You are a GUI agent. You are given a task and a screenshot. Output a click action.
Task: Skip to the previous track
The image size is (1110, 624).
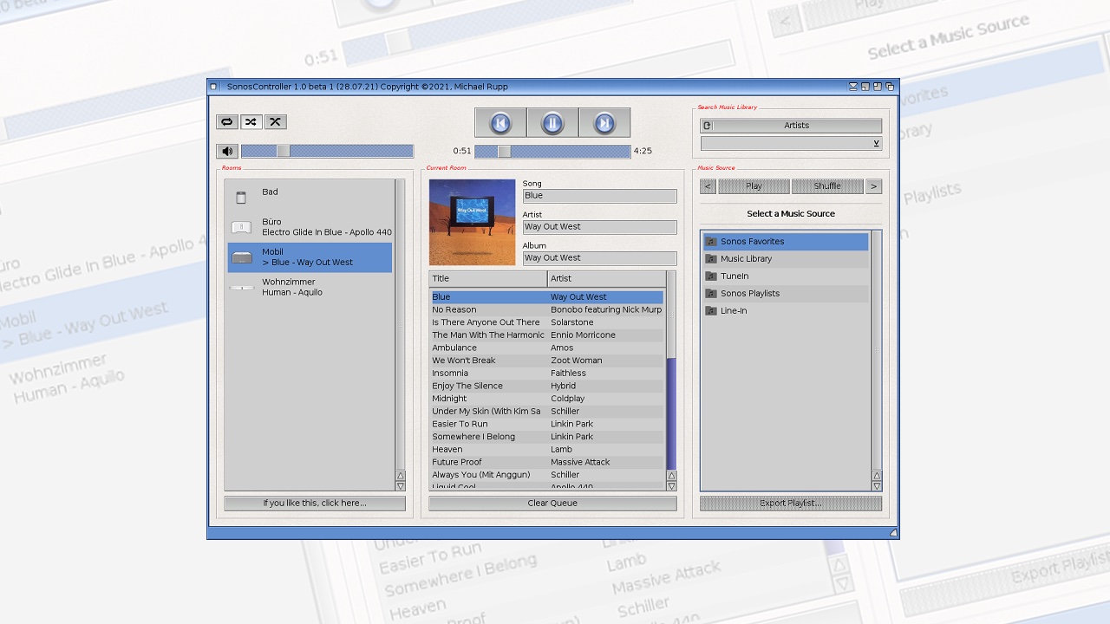click(x=500, y=123)
